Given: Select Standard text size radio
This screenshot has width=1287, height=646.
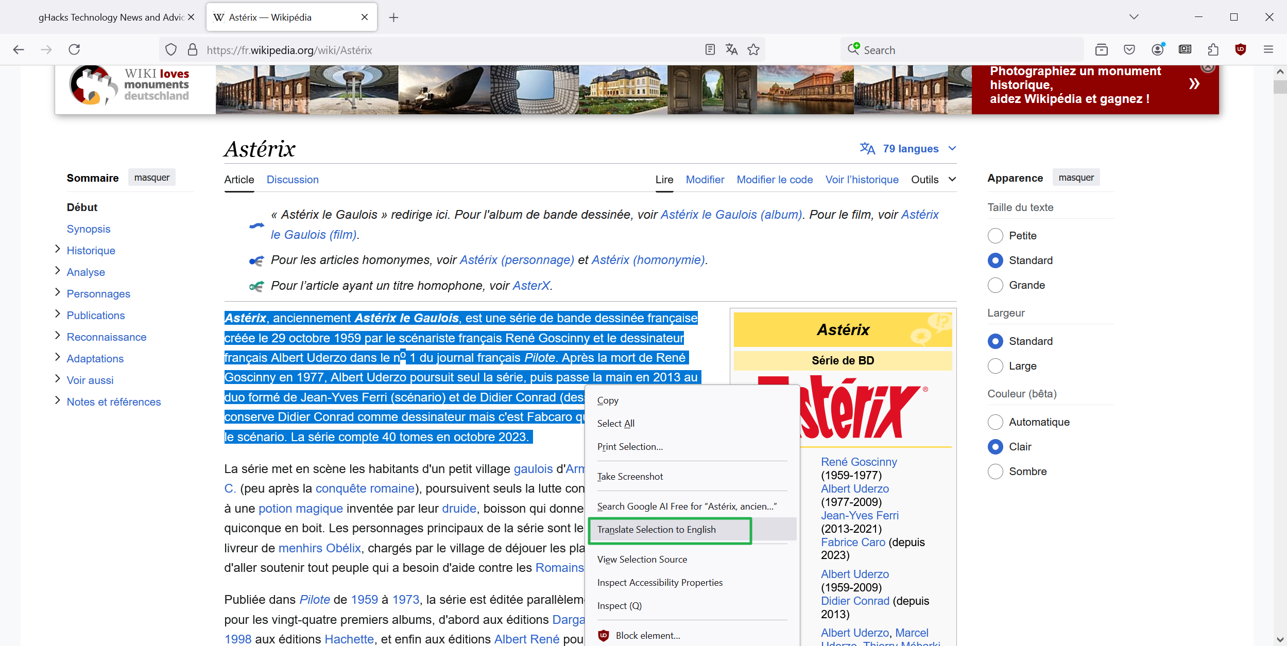Looking at the screenshot, I should 995,260.
